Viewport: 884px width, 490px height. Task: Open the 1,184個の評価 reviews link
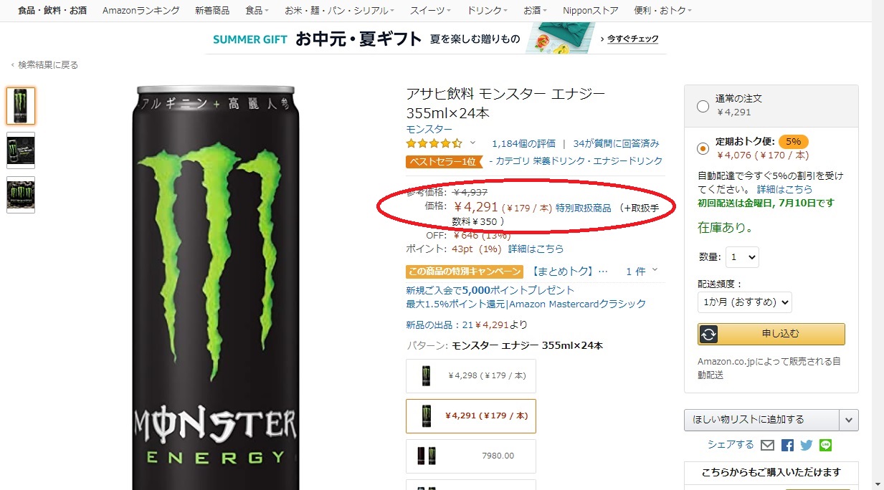(x=523, y=143)
